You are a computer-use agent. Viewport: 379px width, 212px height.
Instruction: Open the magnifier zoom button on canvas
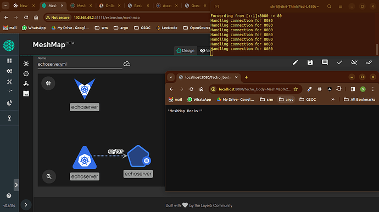pyautogui.click(x=49, y=176)
